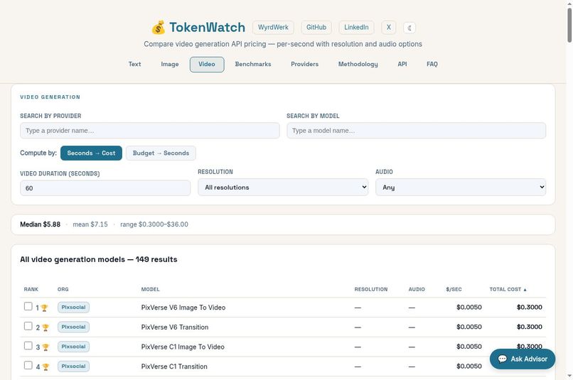Click trophy icon in rank 3 row

pyautogui.click(x=45, y=347)
